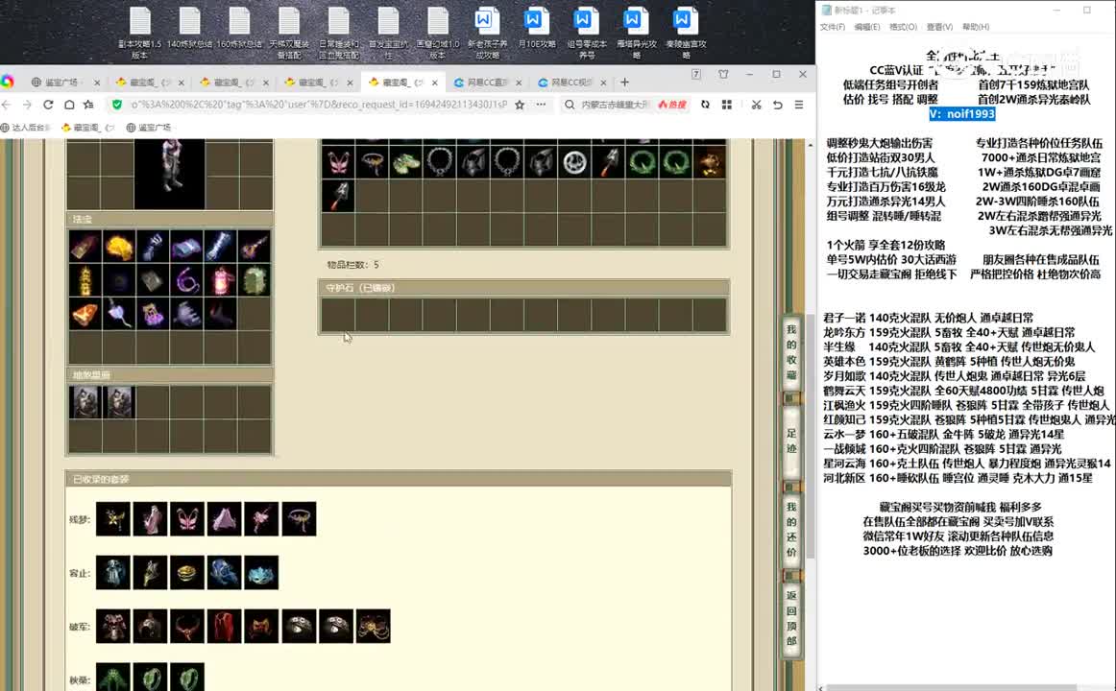Click the 热搜 hot-search badge
The width and height of the screenshot is (1116, 691).
point(672,105)
